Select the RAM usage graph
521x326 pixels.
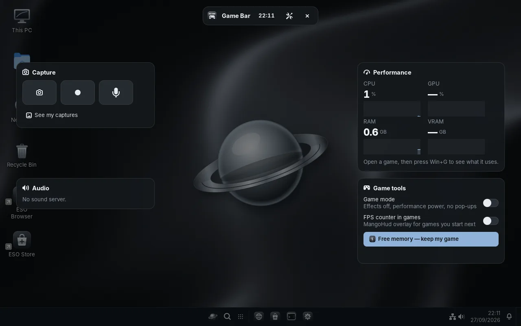click(392, 147)
